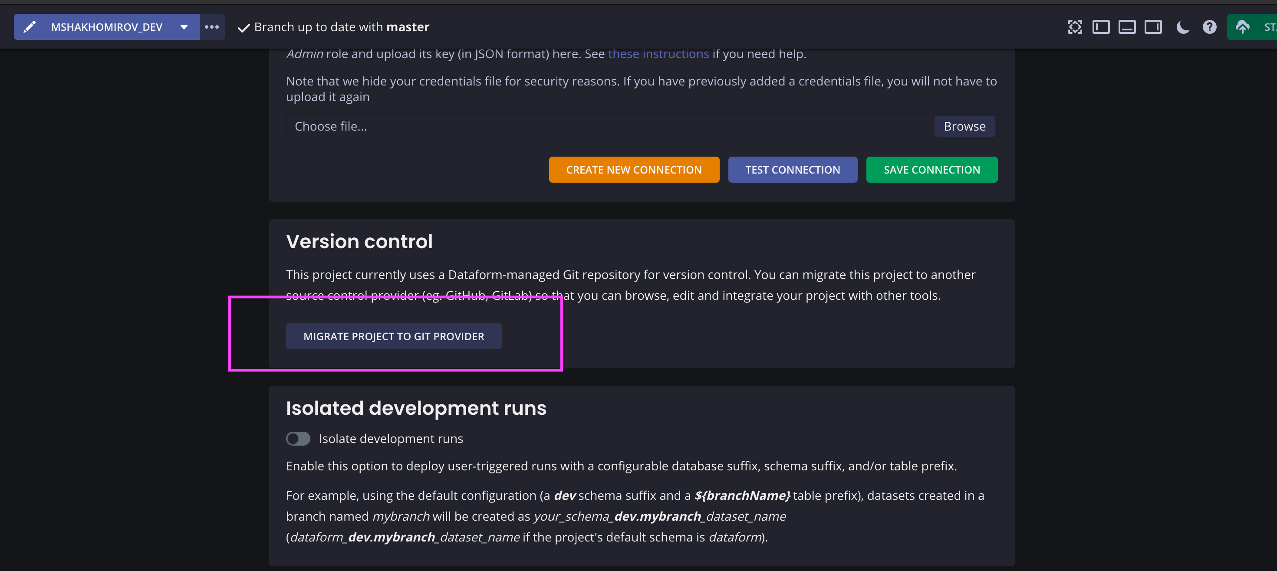Switch theme with the moon icon

tap(1183, 27)
